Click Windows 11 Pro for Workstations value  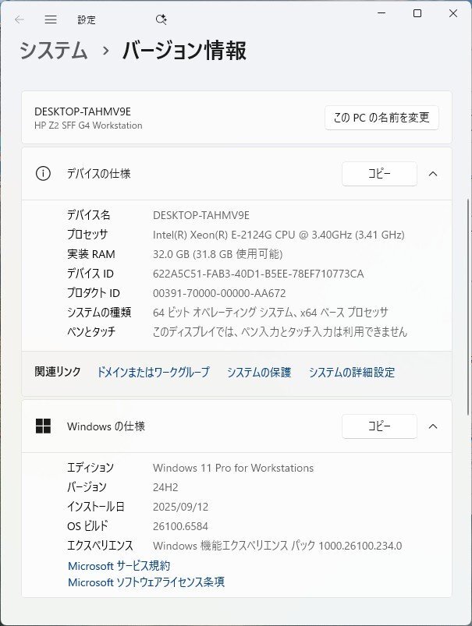coord(233,468)
